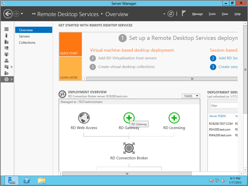Select Collections in the navigation pane
This screenshot has width=248, height=186.
coord(27,43)
